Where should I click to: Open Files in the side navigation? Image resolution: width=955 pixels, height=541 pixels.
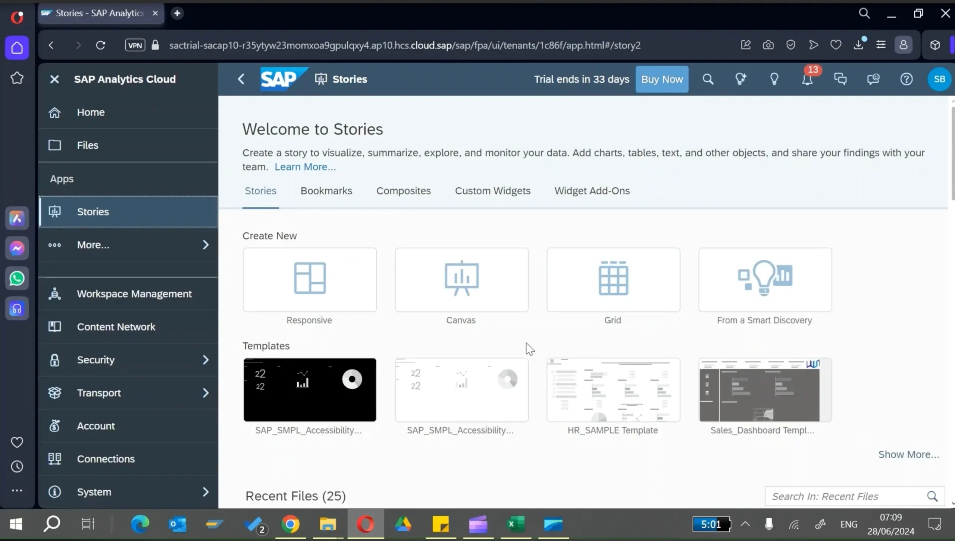[128, 145]
